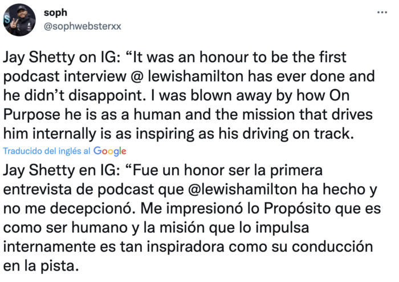The width and height of the screenshot is (399, 282).
Task: Click "Jay Shetty en IG" translated opening
Action: (59, 169)
